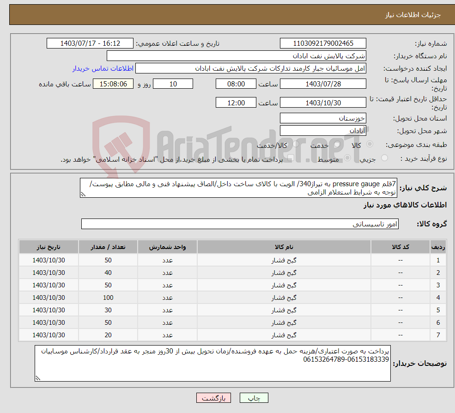
Task: Select the متوسط purchase type radio
Action: point(347,158)
